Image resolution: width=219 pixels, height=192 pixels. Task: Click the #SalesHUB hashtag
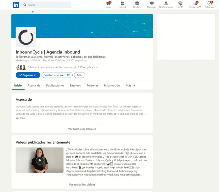tap(119, 149)
